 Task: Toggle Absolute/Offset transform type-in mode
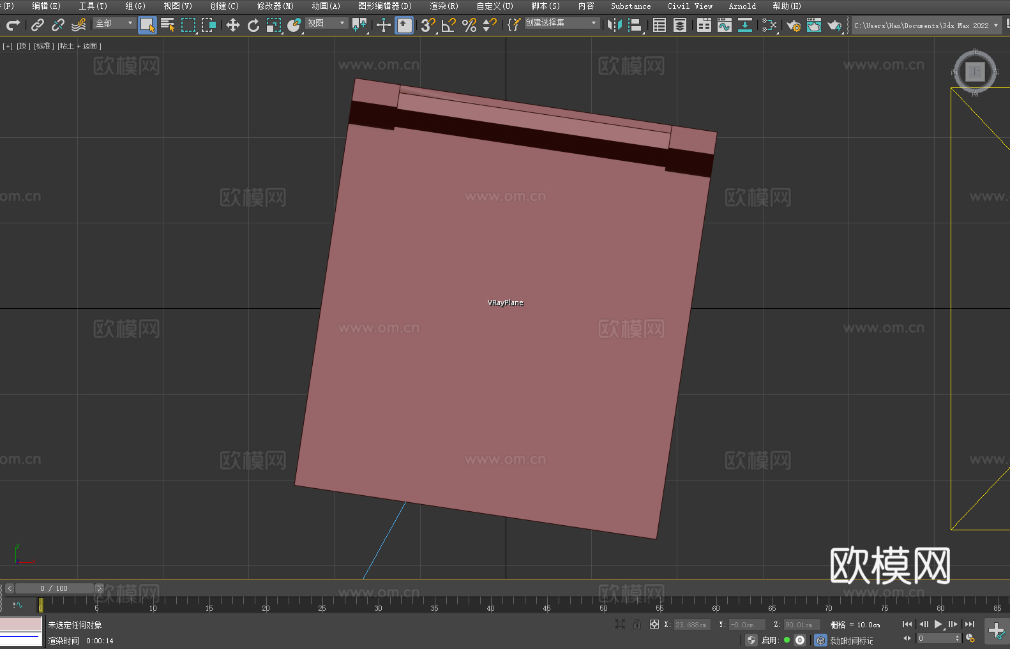[654, 624]
